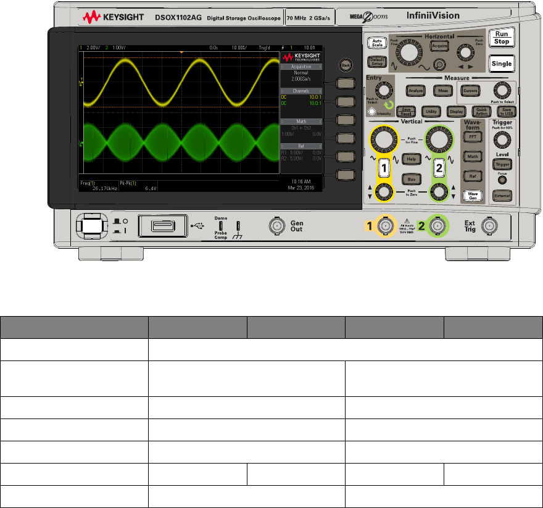Click the channel 1 input BNC connector
543x508 pixels.
pyautogui.click(x=386, y=226)
